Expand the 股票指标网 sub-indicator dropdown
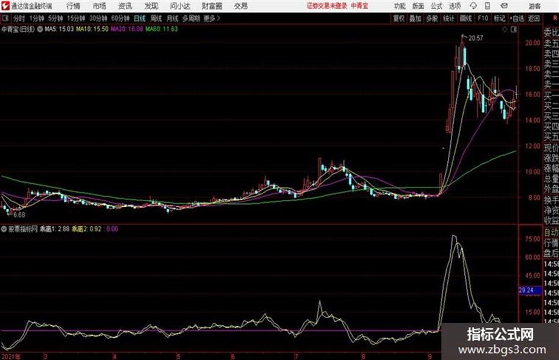Viewport: 559px width, 360px height. [x=4, y=229]
